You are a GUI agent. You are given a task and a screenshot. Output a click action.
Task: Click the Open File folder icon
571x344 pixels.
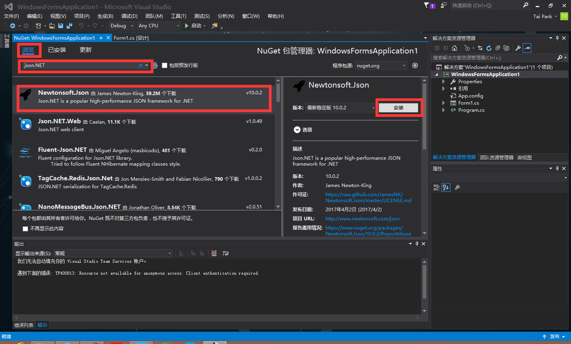click(x=52, y=26)
